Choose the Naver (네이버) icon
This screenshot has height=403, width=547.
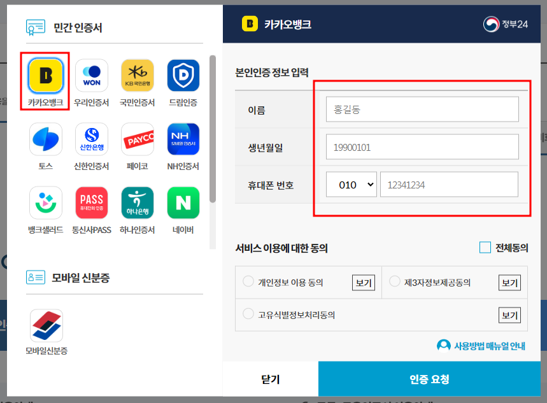183,202
